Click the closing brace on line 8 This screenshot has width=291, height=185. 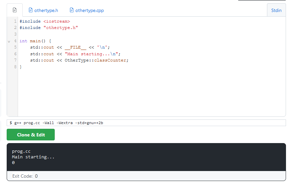point(21,67)
